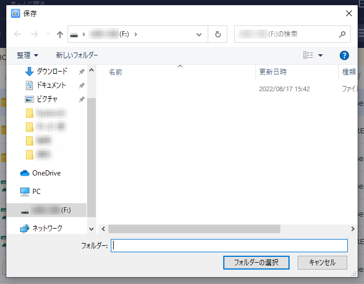364x284 pixels.
Task: Open the ダウンロード folder
Action: click(52, 72)
